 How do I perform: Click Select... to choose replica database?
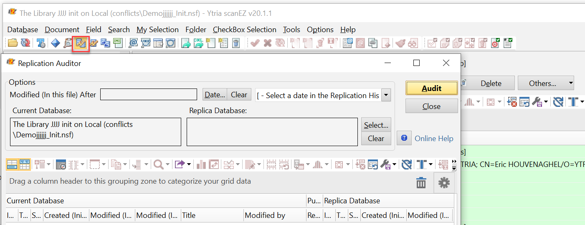point(376,125)
